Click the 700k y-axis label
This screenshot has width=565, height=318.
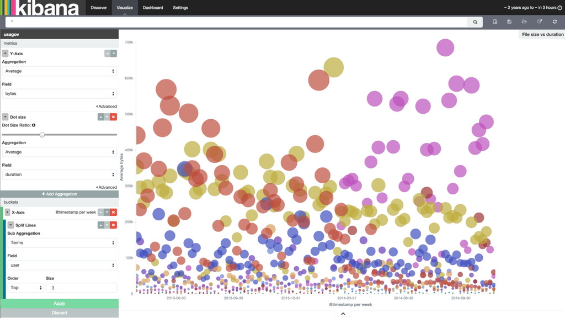129,42
